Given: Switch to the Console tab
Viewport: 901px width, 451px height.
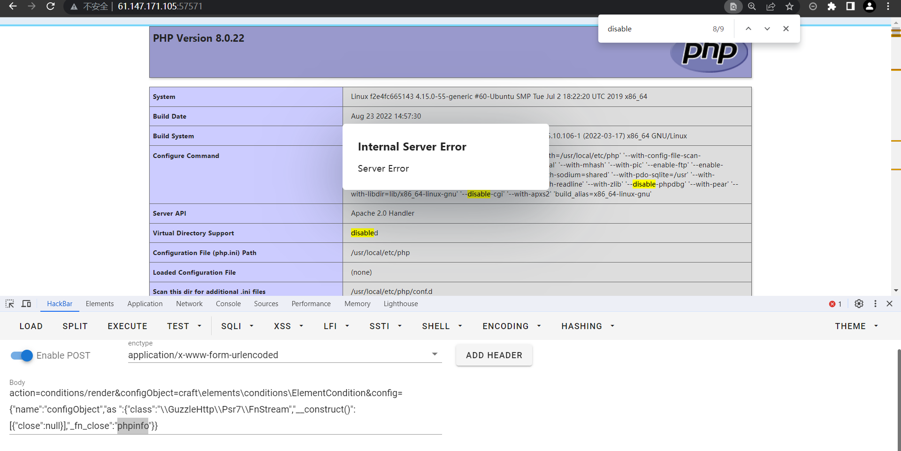Looking at the screenshot, I should pyautogui.click(x=229, y=304).
